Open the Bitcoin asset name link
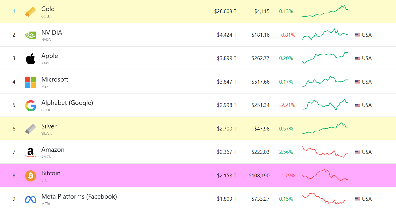 point(51,173)
